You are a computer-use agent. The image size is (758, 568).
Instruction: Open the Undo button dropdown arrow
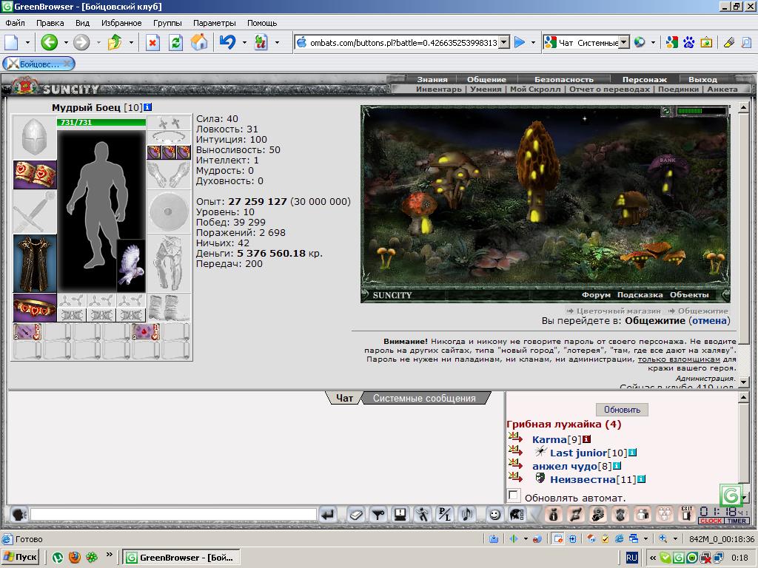[x=244, y=42]
